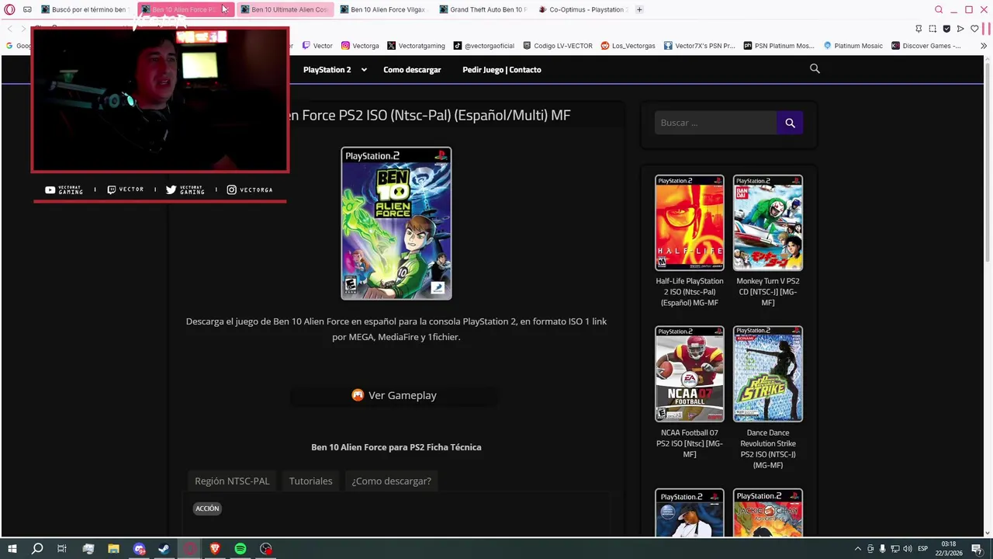993x559 pixels.
Task: Click the NCAA Football 07 PS2 ISO title link
Action: 690,443
